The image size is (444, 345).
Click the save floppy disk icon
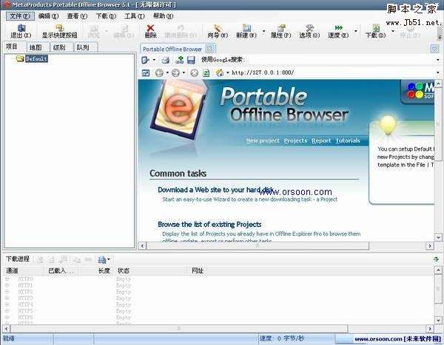pyautogui.click(x=191, y=60)
